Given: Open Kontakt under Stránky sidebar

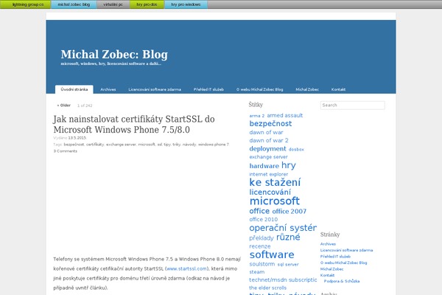Looking at the screenshot, I should (x=327, y=275).
